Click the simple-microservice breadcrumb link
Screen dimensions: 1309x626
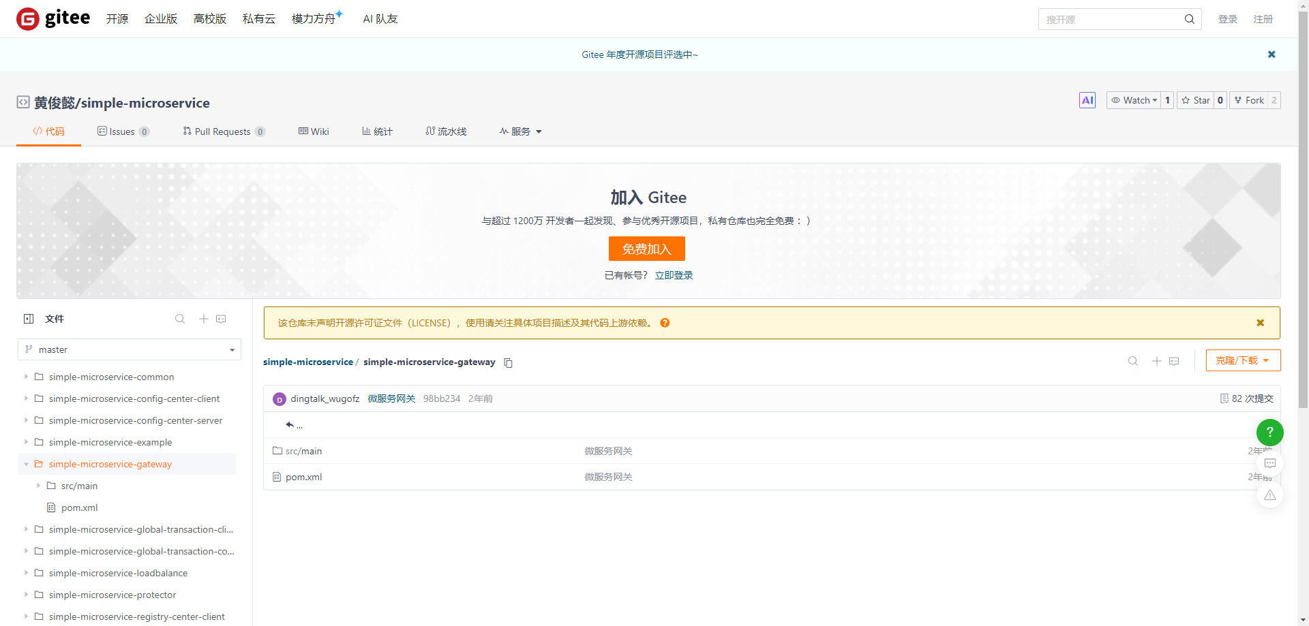point(308,362)
